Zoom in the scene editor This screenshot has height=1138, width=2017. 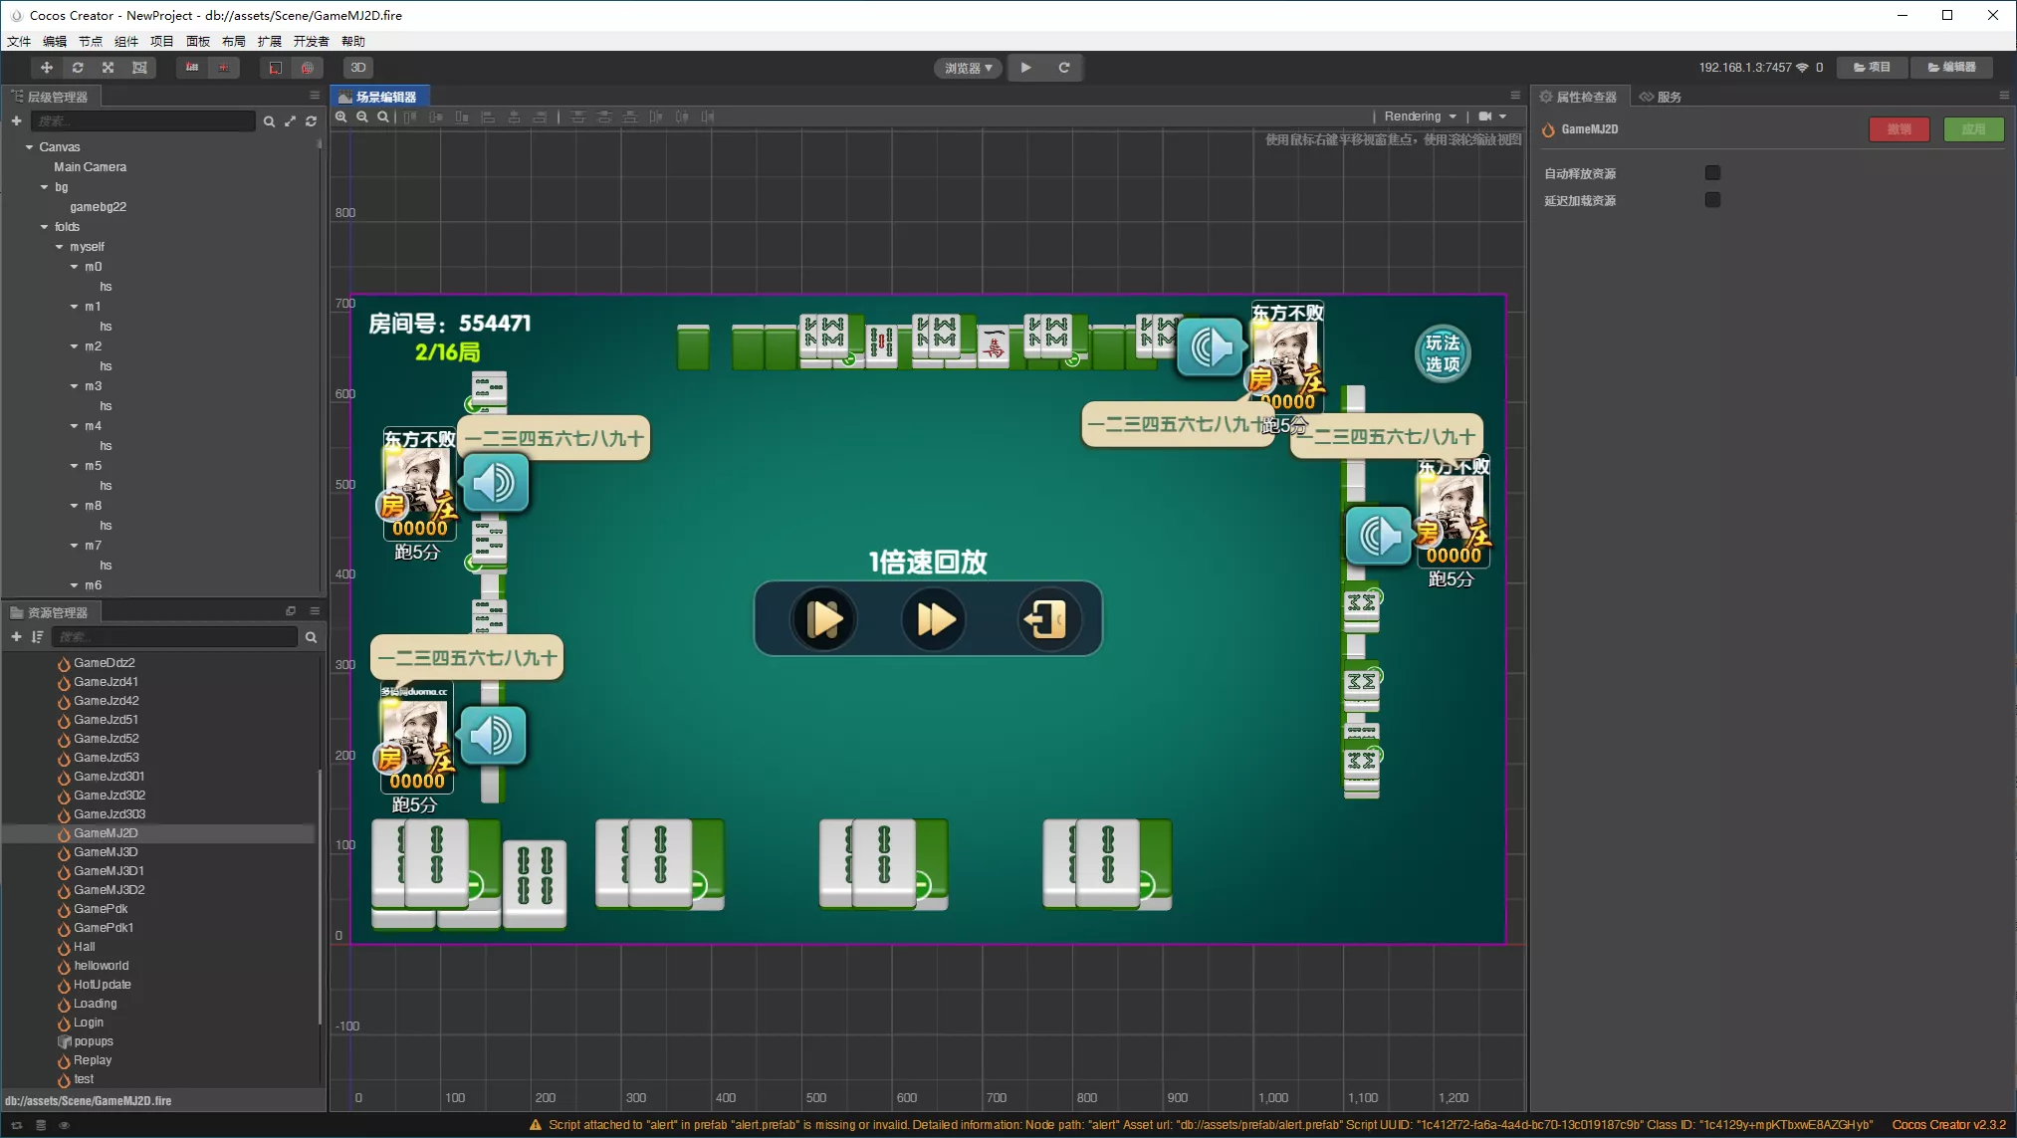[x=341, y=117]
